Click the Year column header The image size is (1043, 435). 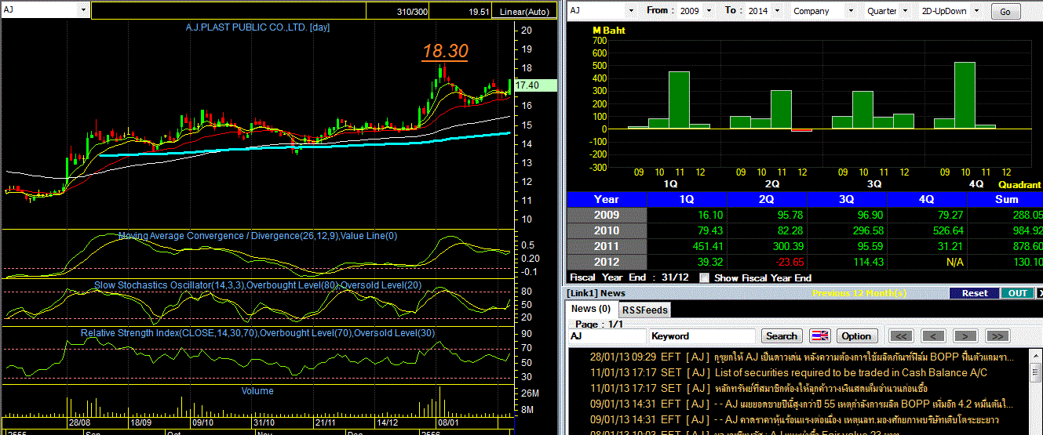pyautogui.click(x=607, y=199)
